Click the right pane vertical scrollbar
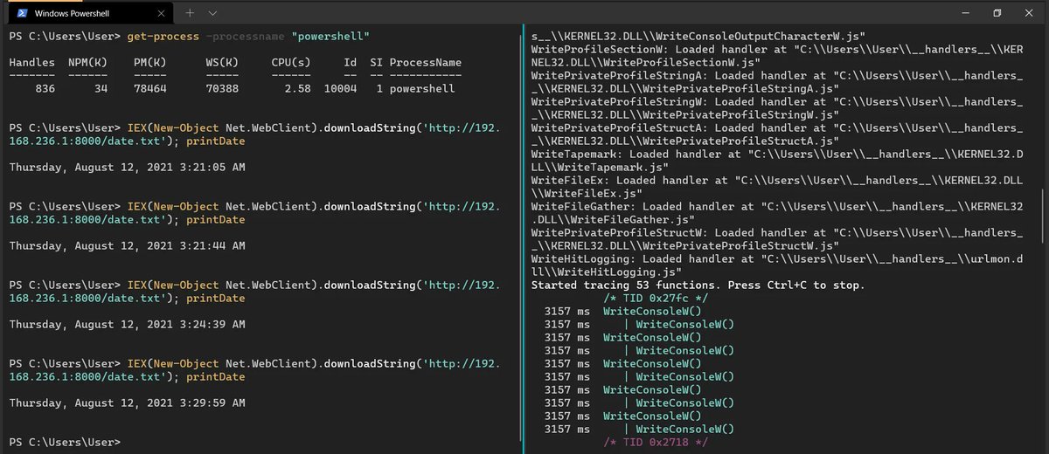Image resolution: width=1049 pixels, height=454 pixels. pos(1042,217)
